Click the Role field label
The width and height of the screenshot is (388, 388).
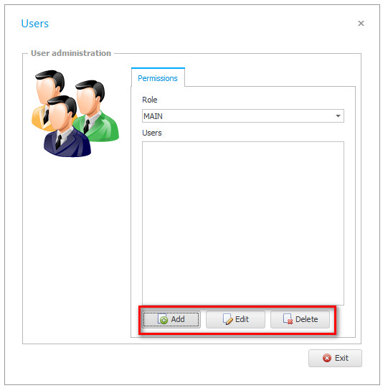150,100
